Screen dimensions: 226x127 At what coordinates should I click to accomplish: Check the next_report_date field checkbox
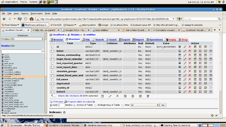coord(52,67)
